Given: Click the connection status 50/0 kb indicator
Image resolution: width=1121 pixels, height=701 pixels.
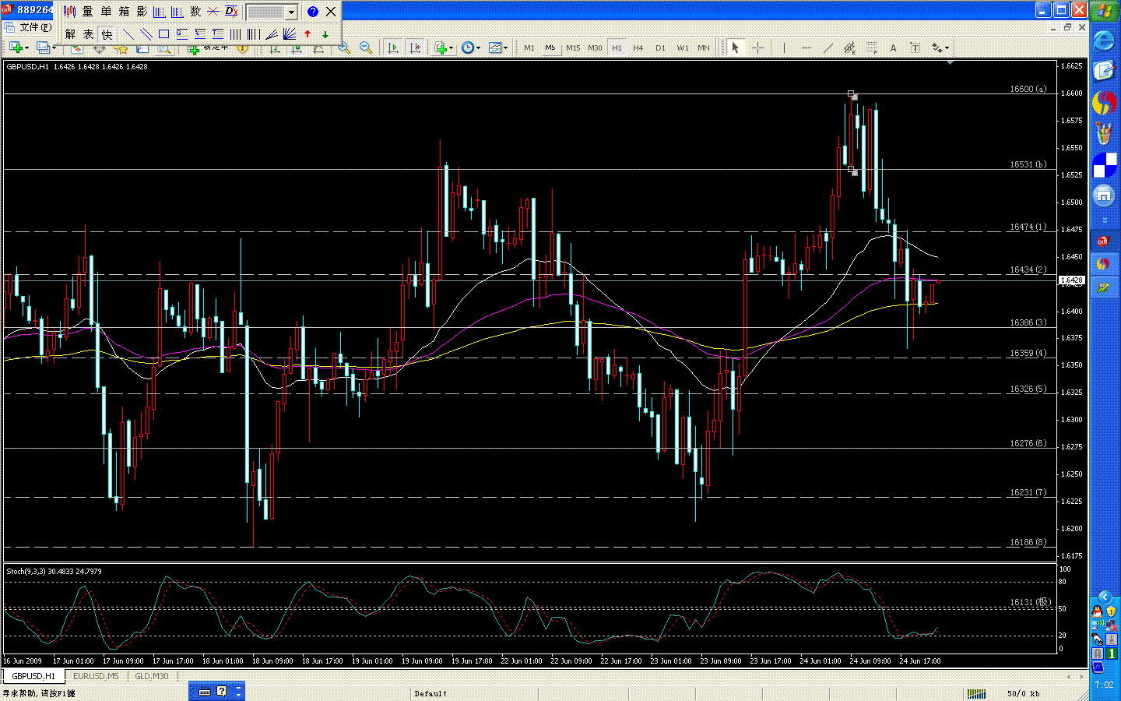Looking at the screenshot, I should (1023, 693).
